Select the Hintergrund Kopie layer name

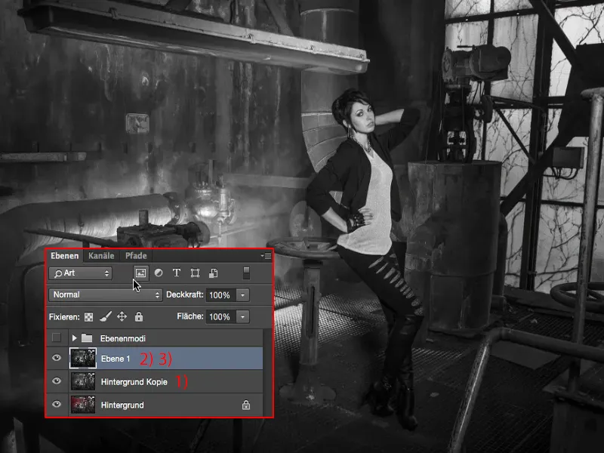tap(134, 382)
